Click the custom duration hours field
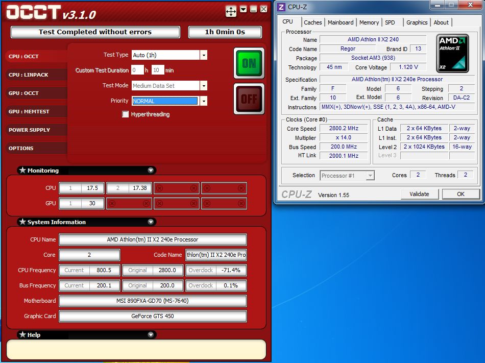This screenshot has height=363, width=485. tap(137, 70)
